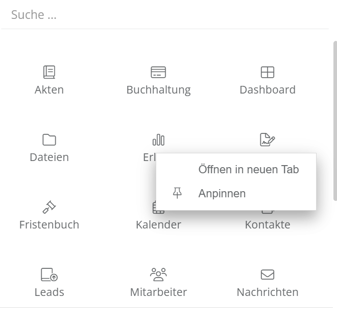Click the vertical scrollbar thumb
Screen dimensions: 337x321
click(335, 120)
